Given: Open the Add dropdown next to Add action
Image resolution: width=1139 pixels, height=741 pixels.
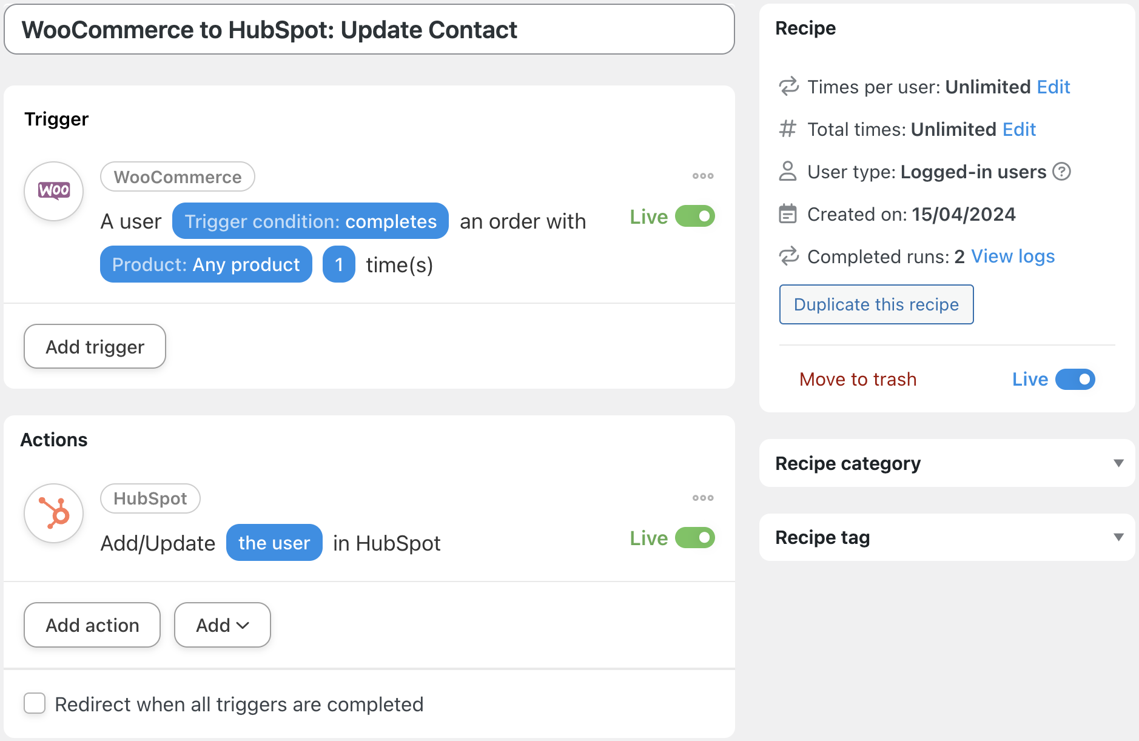Looking at the screenshot, I should (222, 625).
